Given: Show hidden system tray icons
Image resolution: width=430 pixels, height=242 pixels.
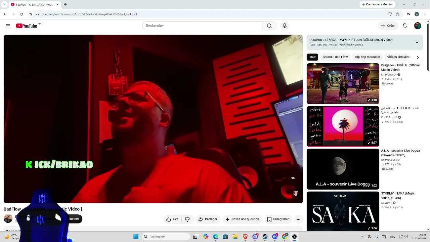Looking at the screenshot, I should click(x=362, y=237).
